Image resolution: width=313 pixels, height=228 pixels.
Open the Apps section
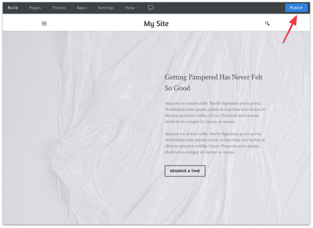pos(82,7)
